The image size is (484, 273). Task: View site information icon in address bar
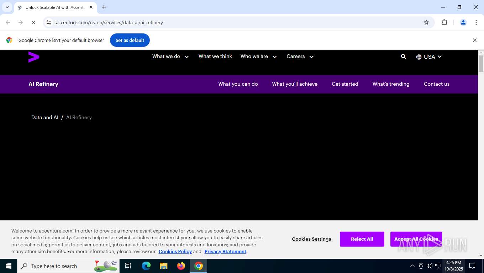(49, 22)
